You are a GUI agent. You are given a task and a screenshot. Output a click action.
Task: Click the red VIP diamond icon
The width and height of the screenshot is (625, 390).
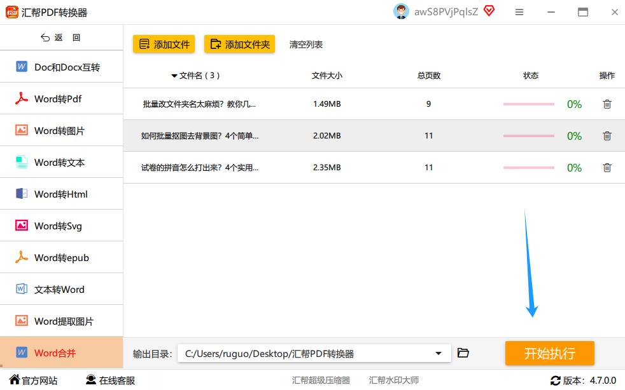coord(489,11)
